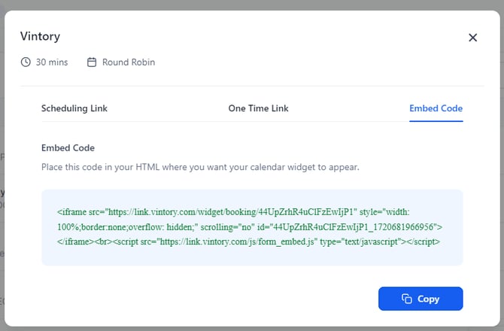Image resolution: width=504 pixels, height=331 pixels.
Task: Click the divider line below the 30 mins row
Action: (252, 86)
